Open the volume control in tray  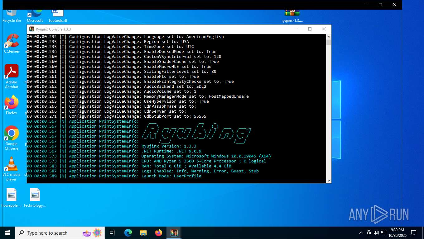click(x=376, y=233)
